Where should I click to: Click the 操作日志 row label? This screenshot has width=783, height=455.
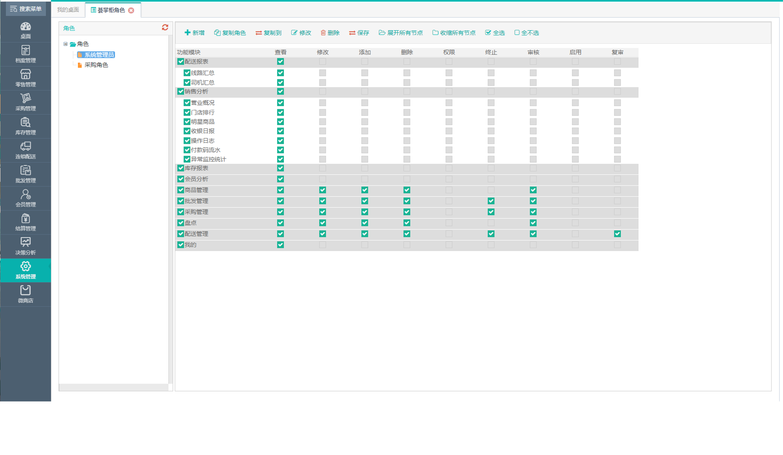203,141
